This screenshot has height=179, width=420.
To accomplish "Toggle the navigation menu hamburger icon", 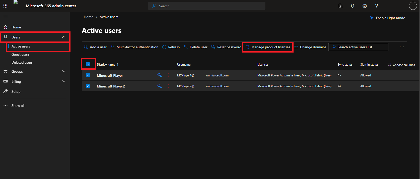I will click(6, 17).
